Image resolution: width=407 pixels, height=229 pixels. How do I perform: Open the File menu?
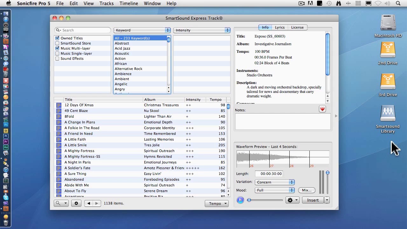tap(60, 3)
